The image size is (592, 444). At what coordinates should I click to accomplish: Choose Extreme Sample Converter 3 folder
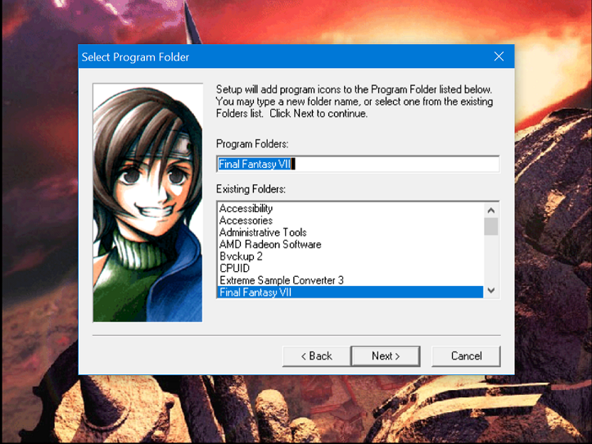(350, 280)
